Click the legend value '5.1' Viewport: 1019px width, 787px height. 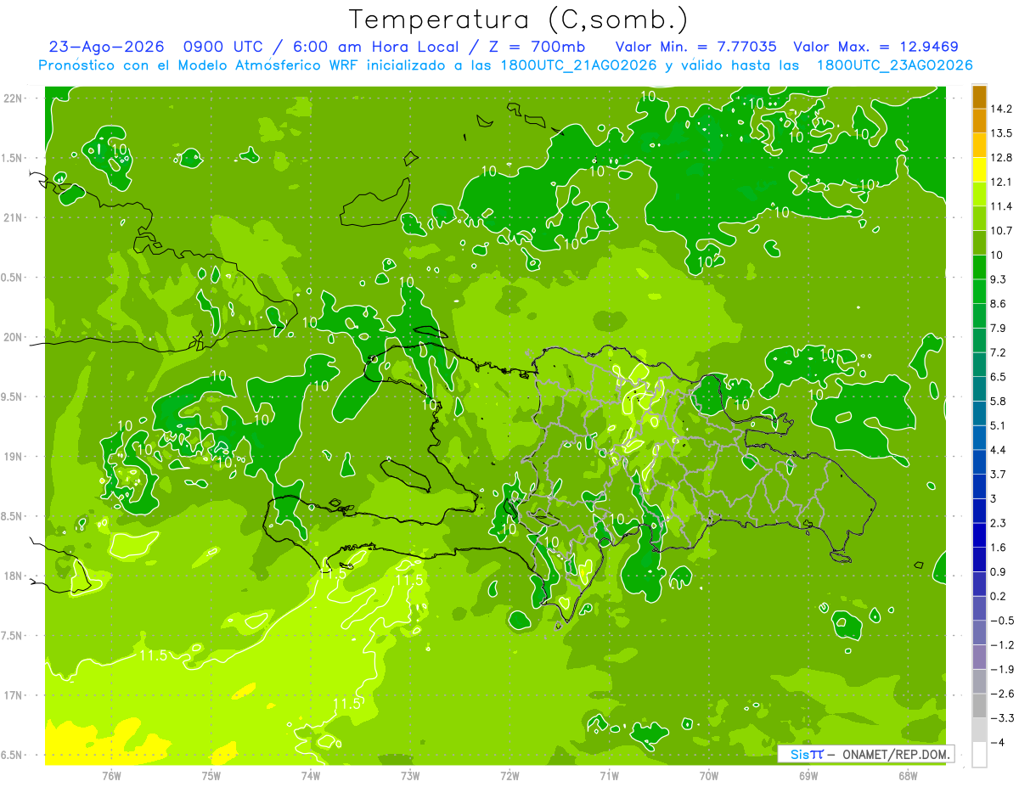click(999, 425)
